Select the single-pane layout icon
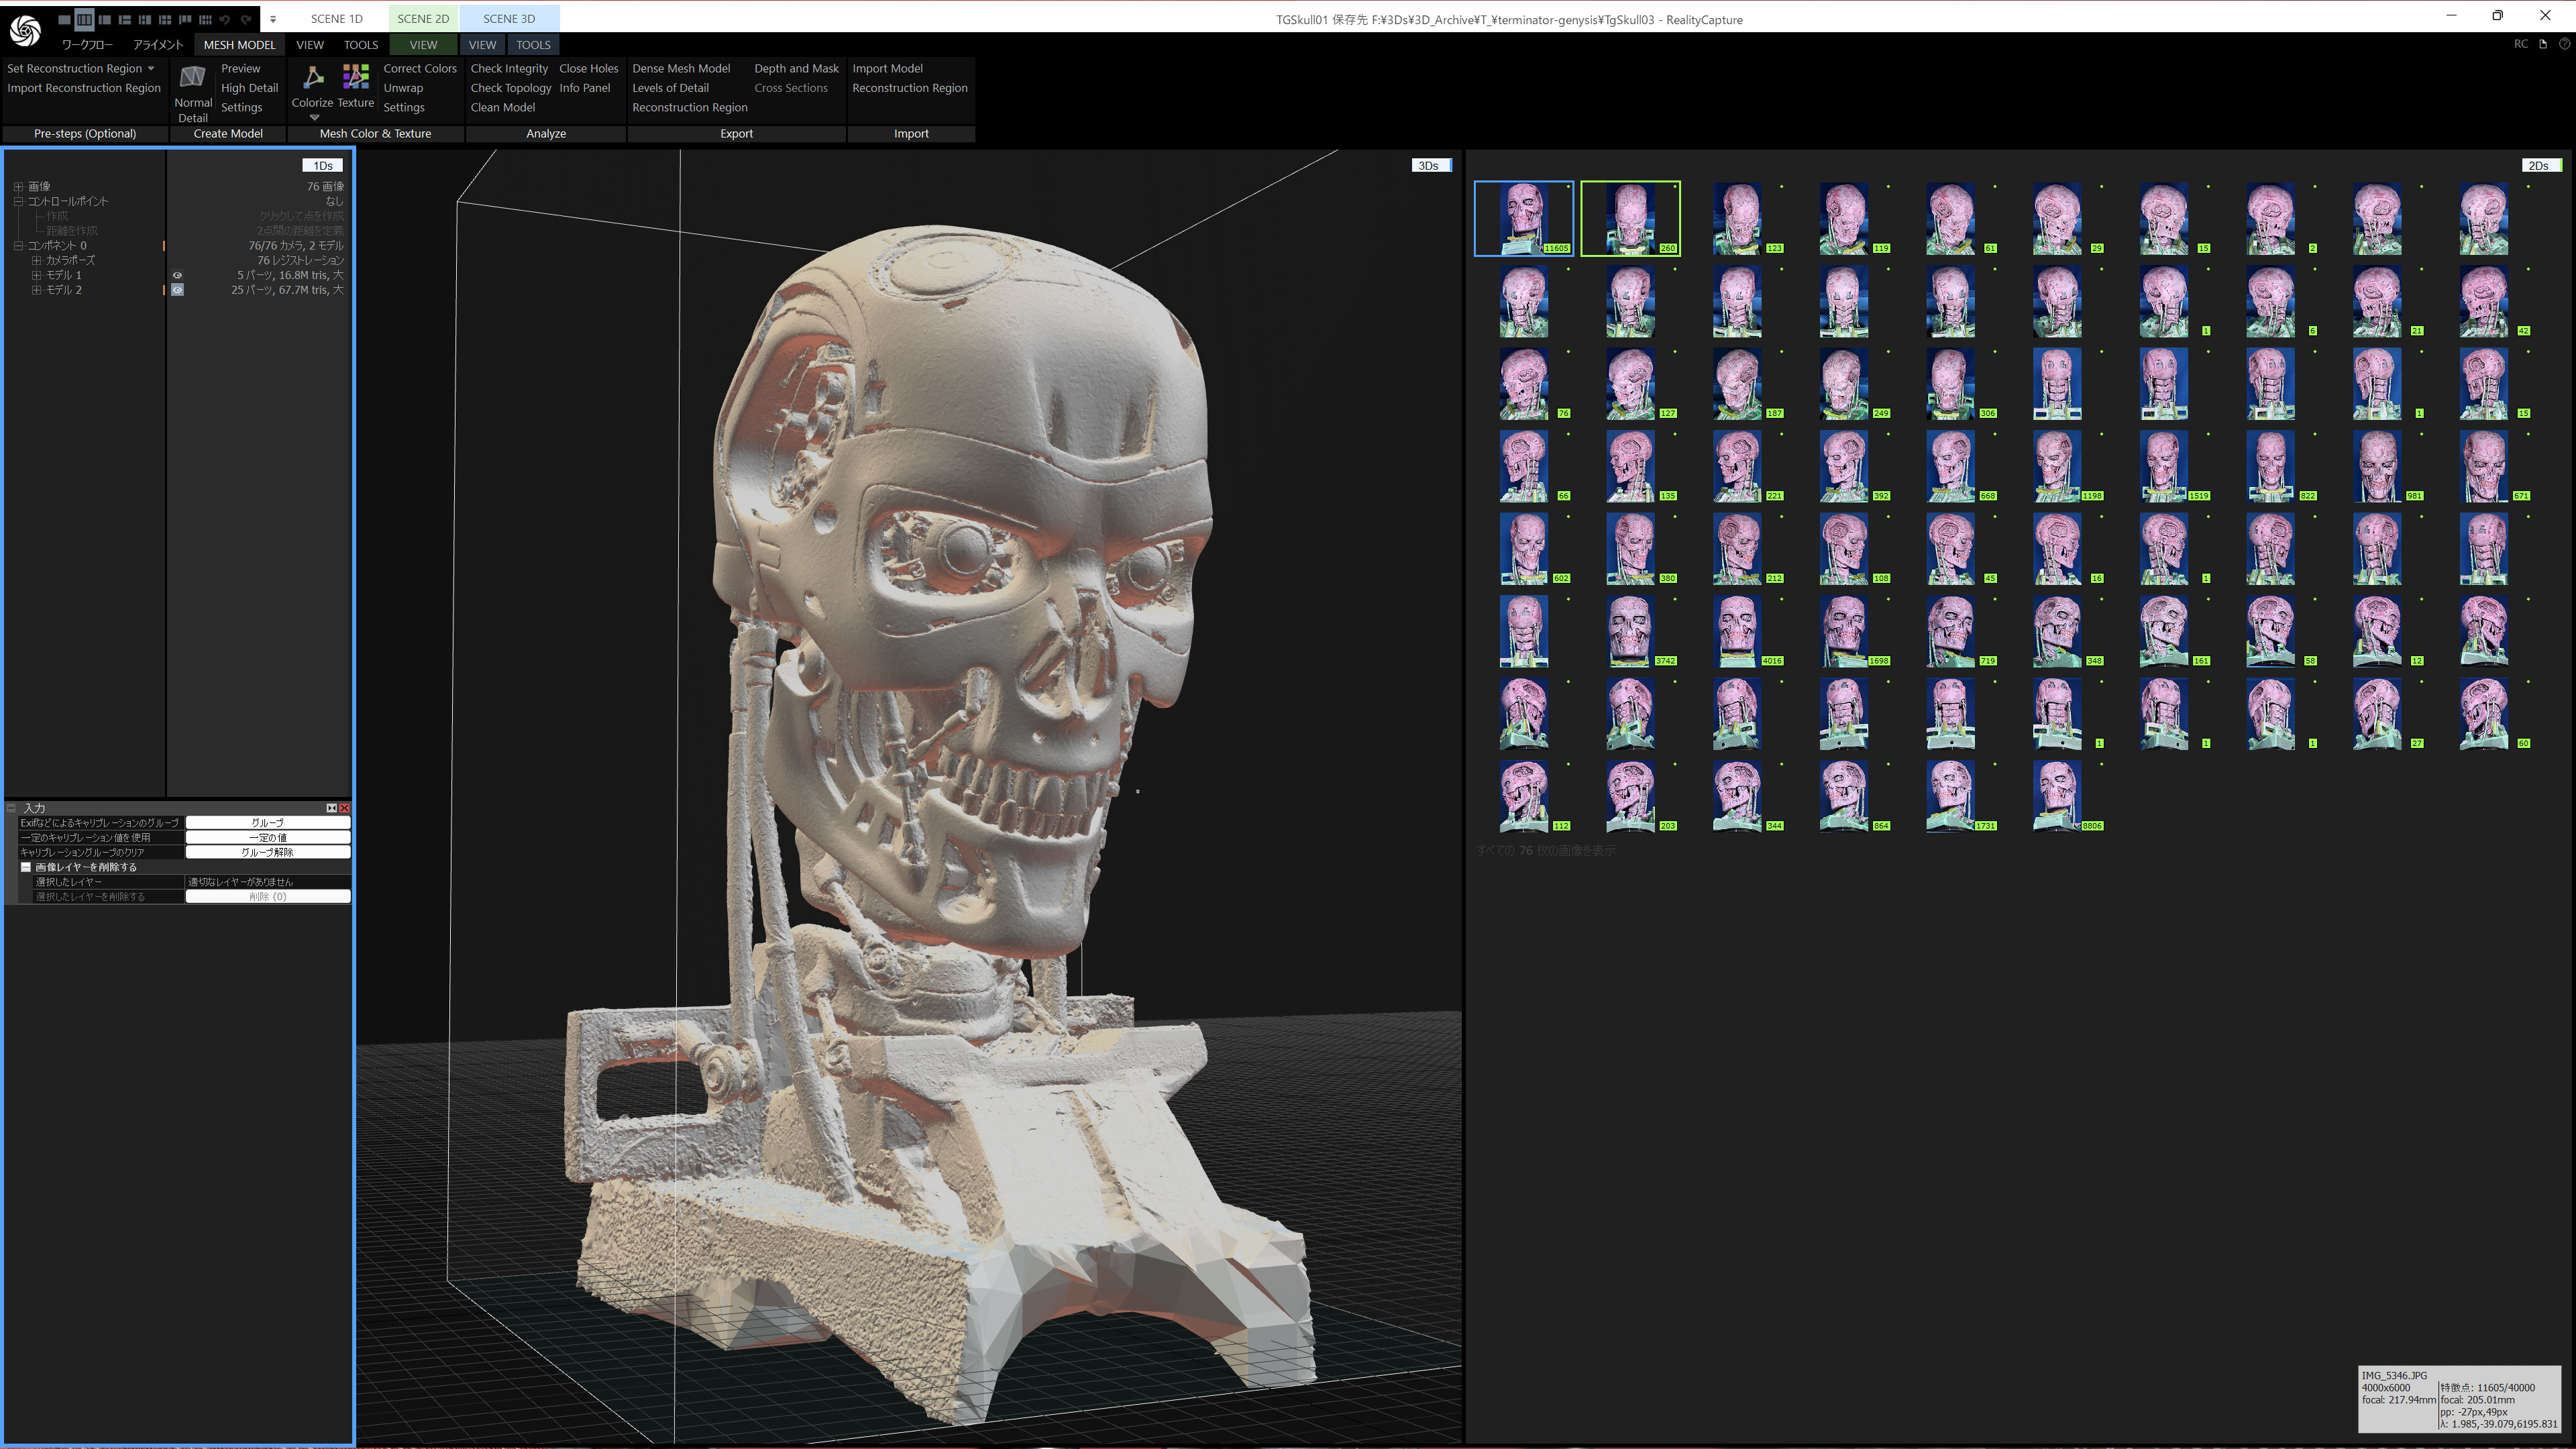The image size is (2576, 1449). coord(64,19)
